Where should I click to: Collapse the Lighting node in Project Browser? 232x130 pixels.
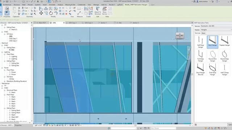(2, 52)
